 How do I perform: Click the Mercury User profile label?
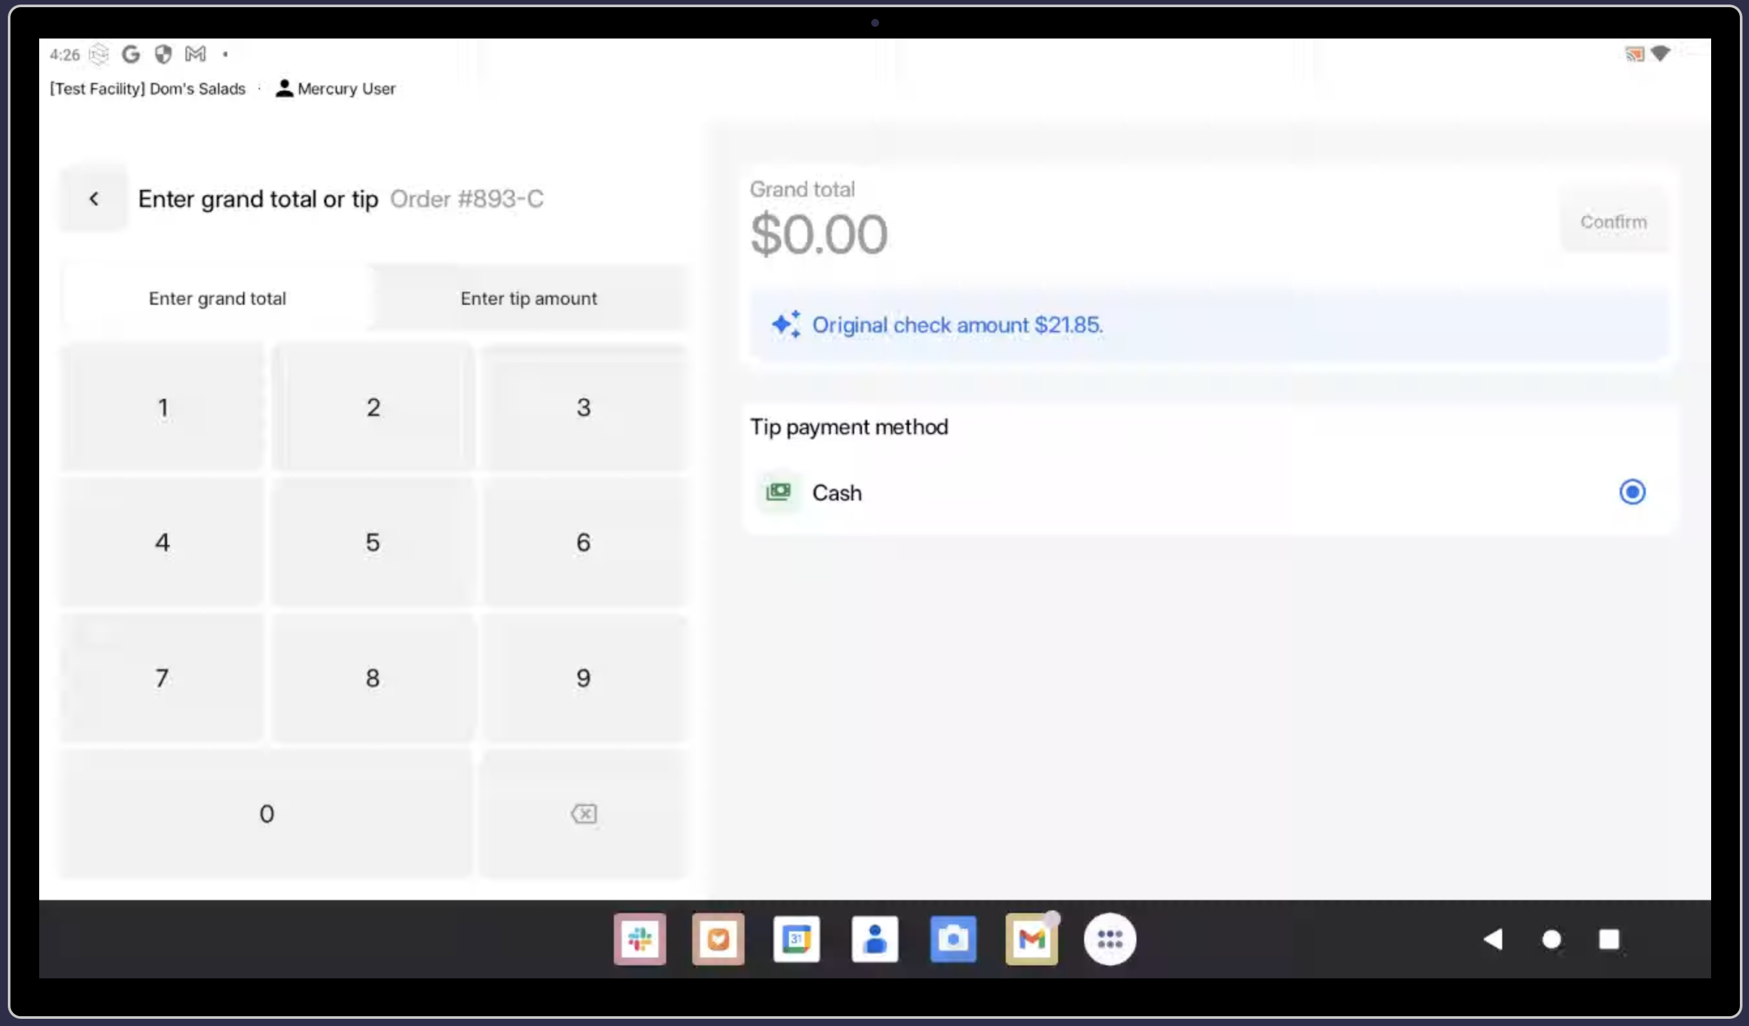pyautogui.click(x=336, y=89)
